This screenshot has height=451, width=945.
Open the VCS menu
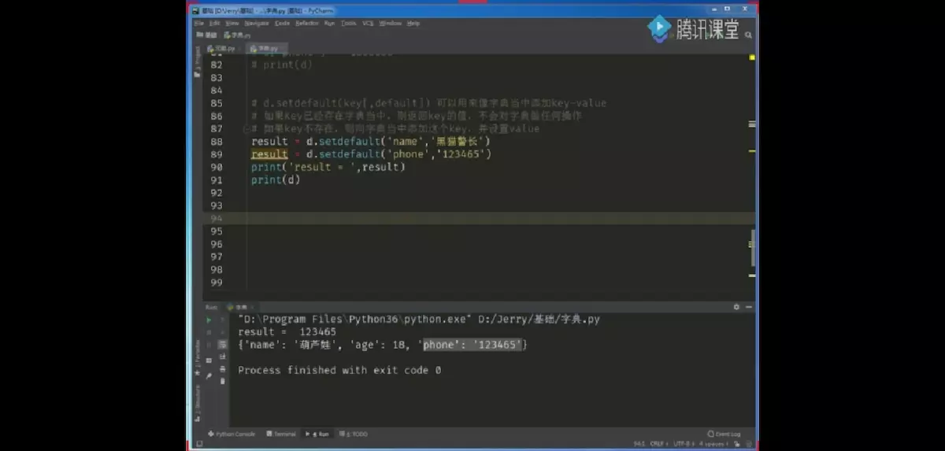tap(368, 24)
